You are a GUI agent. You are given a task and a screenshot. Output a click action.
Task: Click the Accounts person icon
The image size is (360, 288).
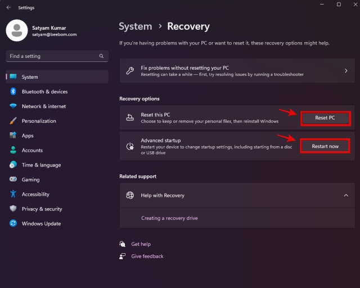[x=13, y=150]
